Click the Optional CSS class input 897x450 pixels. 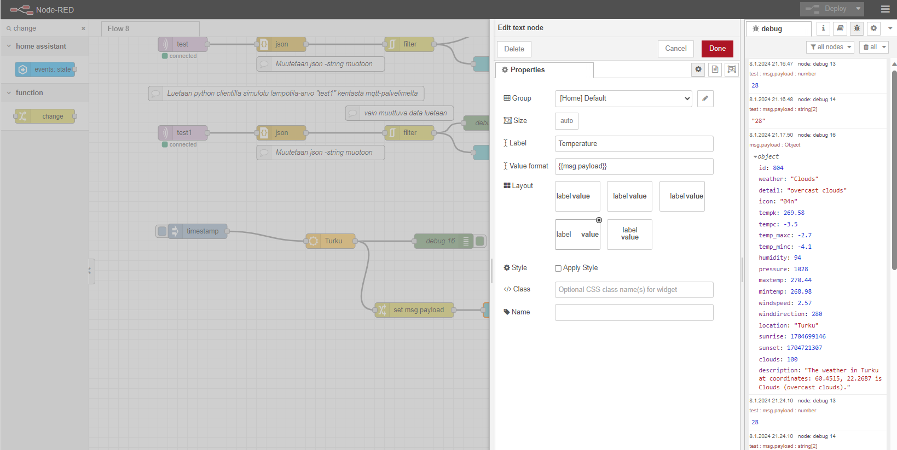point(634,290)
